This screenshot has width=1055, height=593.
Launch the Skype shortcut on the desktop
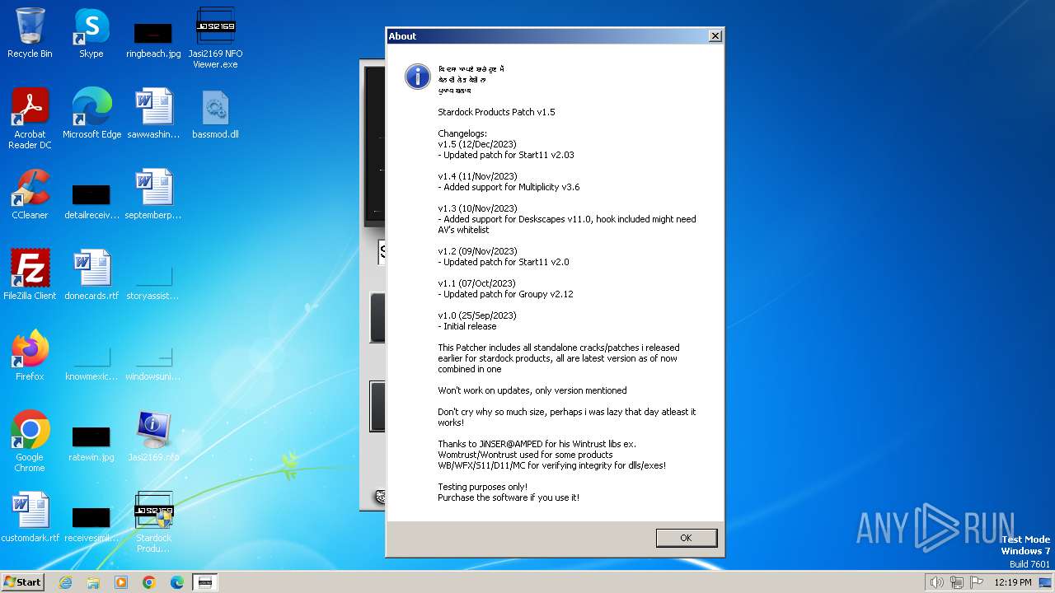pos(91,33)
